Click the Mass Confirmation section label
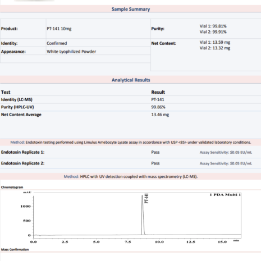This screenshot has height=261, width=261. [x=15, y=250]
